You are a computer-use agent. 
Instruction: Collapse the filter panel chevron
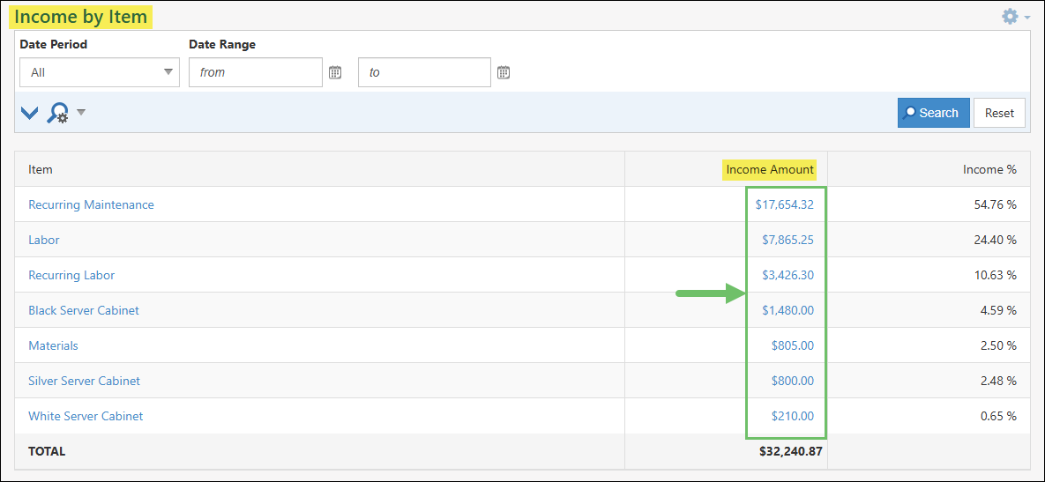coord(30,113)
